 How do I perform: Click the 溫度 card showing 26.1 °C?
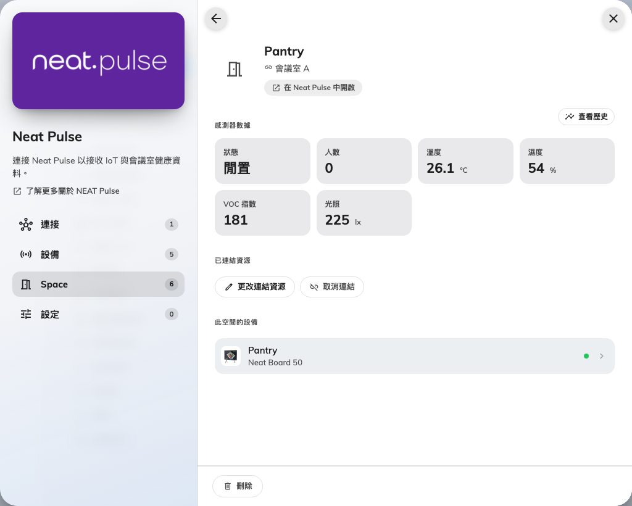tap(465, 161)
